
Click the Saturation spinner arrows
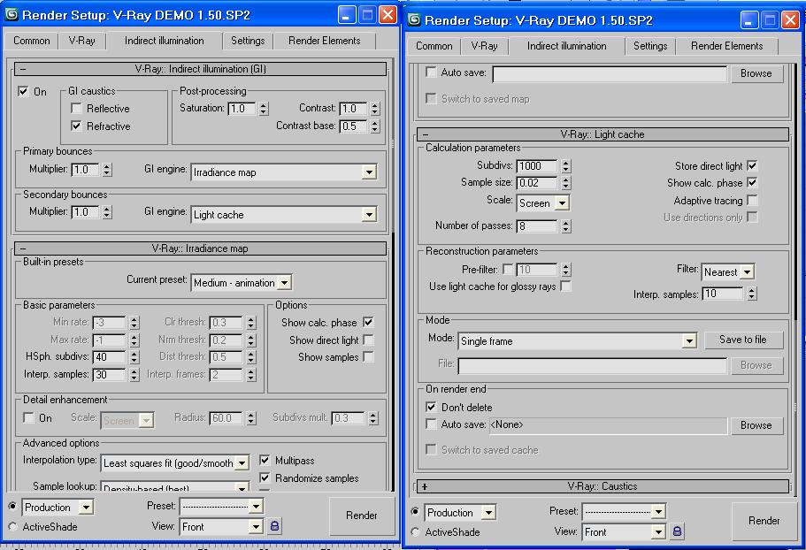[264, 109]
